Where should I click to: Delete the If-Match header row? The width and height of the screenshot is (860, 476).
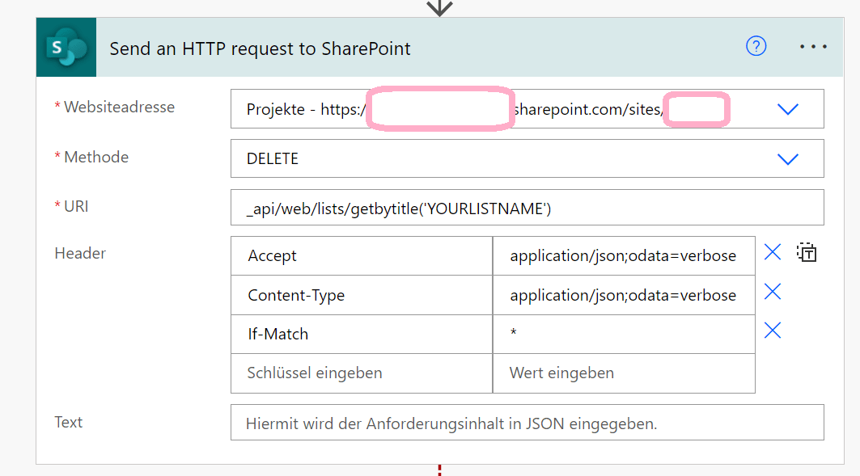point(772,331)
